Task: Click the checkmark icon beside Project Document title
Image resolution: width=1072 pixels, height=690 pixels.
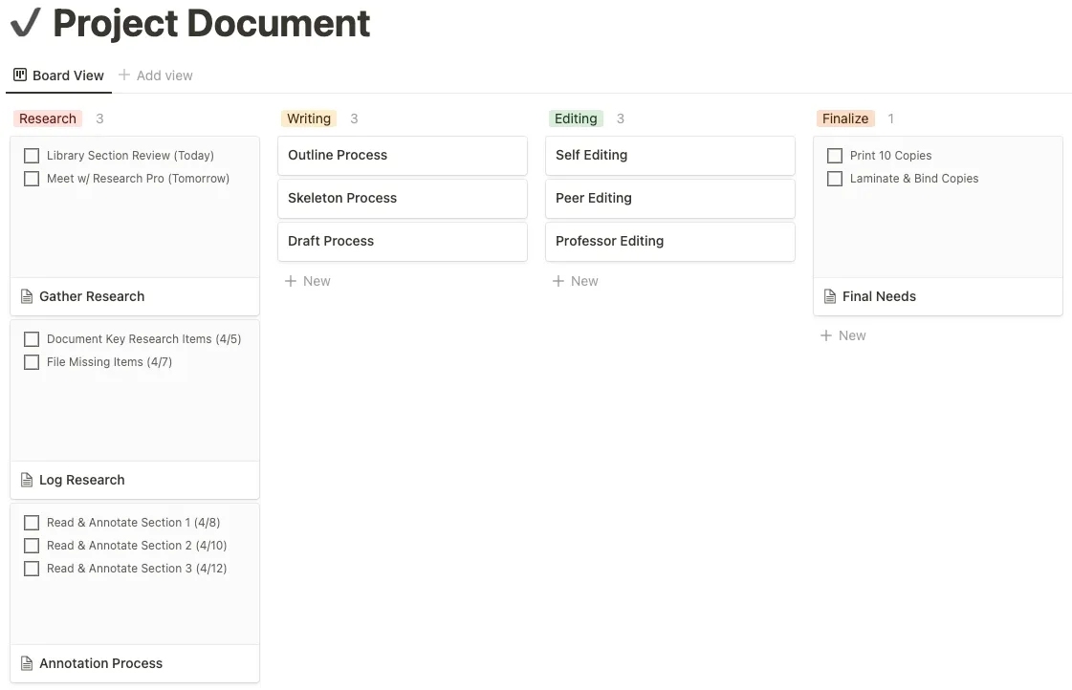Action: click(x=26, y=23)
